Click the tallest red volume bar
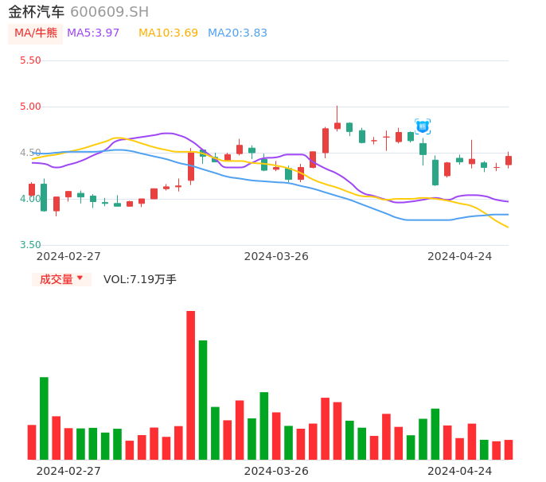This screenshot has height=482, width=546. [191, 385]
